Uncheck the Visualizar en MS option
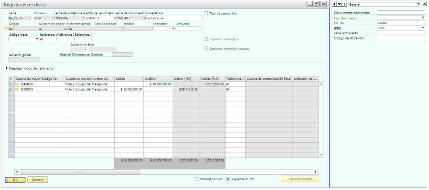The width and height of the screenshot is (429, 190). click(228, 179)
